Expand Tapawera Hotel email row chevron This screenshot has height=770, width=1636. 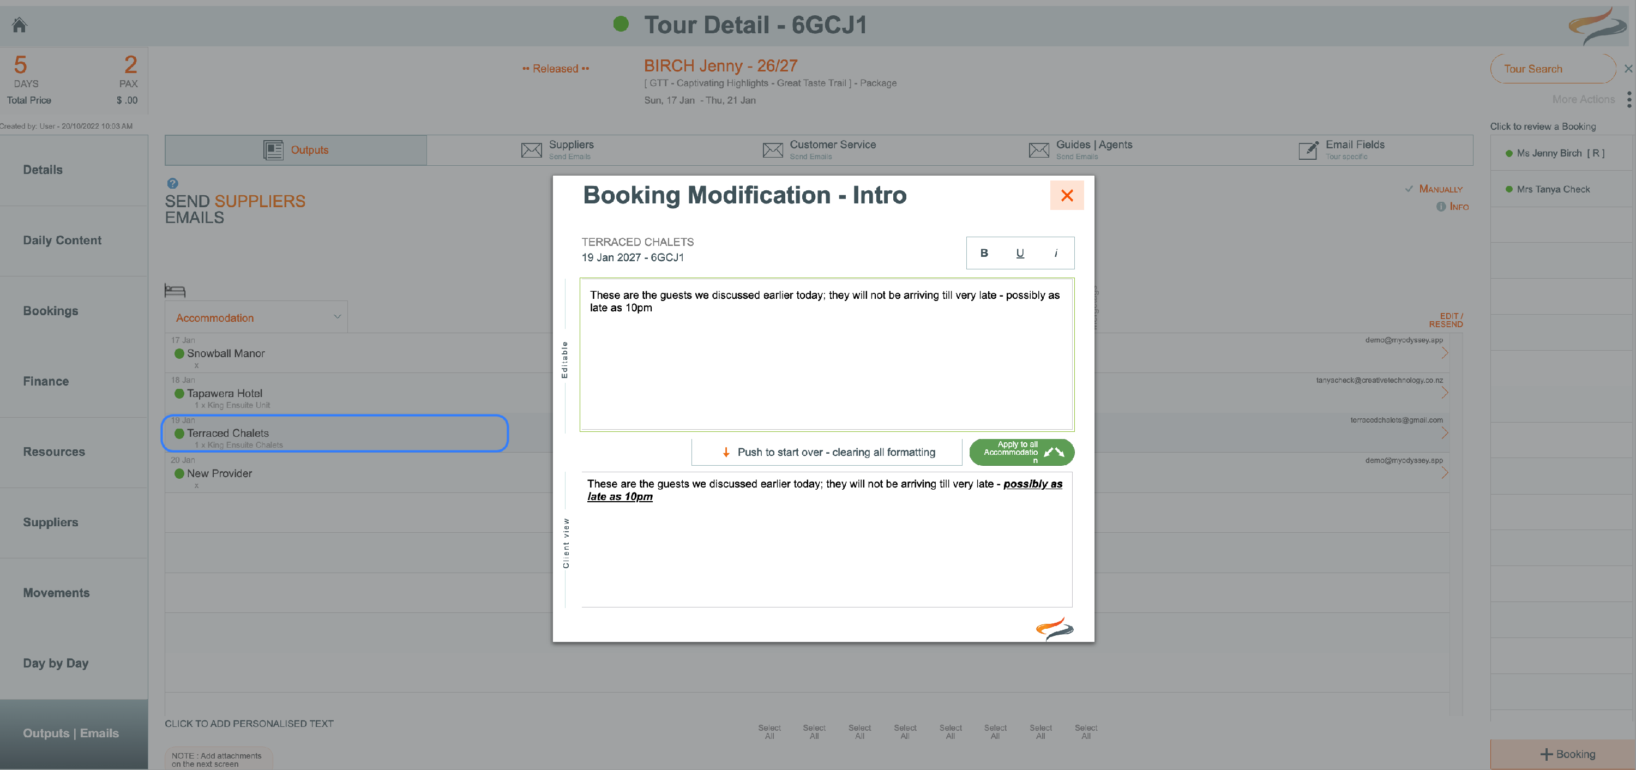[x=1445, y=393]
